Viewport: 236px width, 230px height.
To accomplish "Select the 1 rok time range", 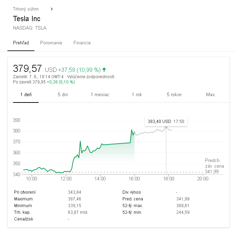I will (x=137, y=94).
